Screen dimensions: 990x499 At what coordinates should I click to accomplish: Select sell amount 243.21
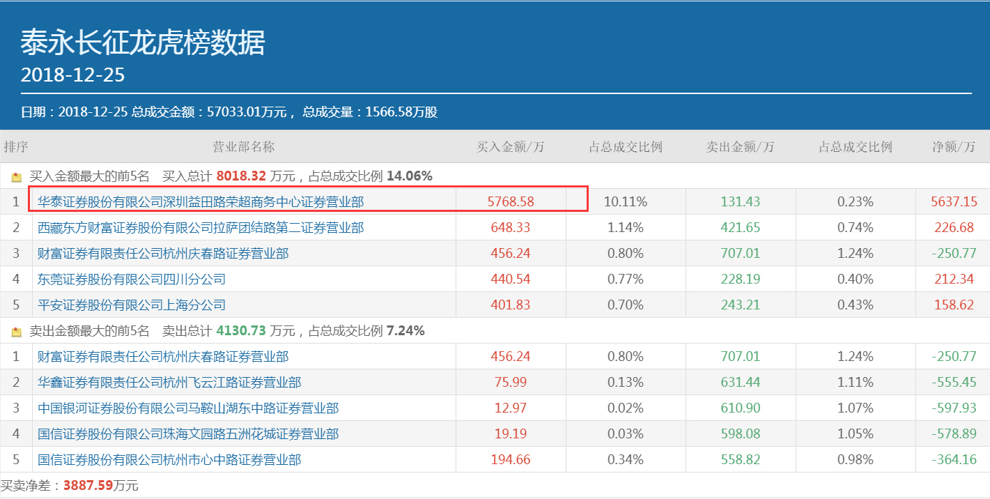point(741,305)
